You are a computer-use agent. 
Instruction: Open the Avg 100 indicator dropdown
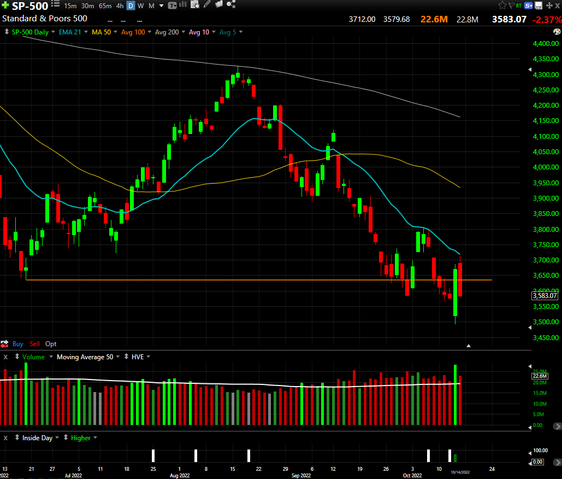pyautogui.click(x=150, y=32)
